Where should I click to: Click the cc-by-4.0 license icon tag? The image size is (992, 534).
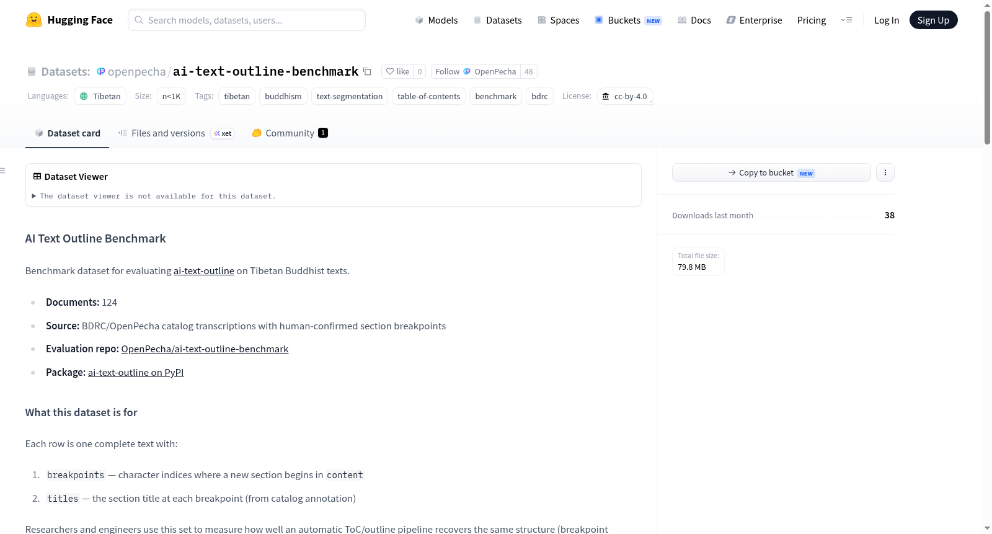coord(625,96)
